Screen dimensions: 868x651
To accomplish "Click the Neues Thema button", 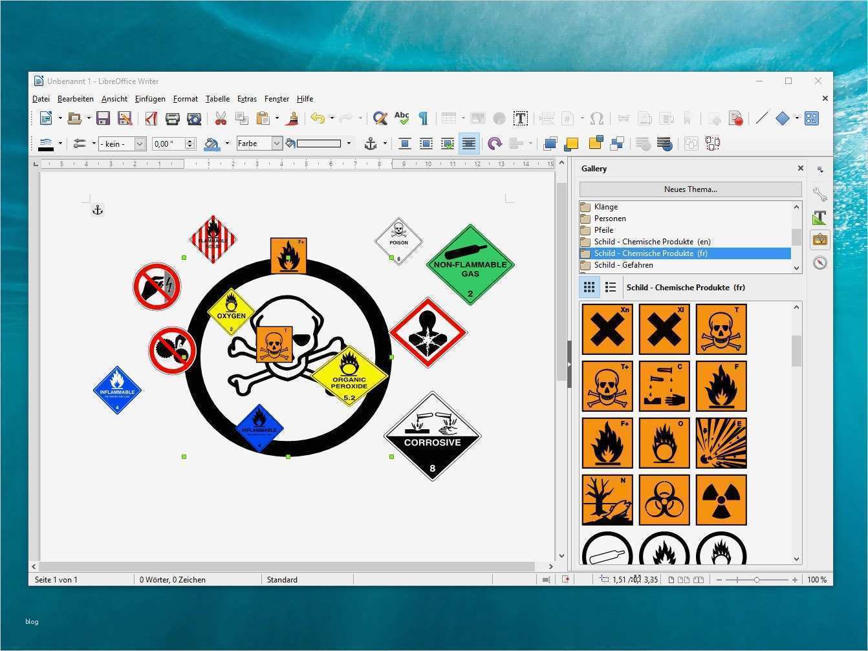I will [x=690, y=189].
